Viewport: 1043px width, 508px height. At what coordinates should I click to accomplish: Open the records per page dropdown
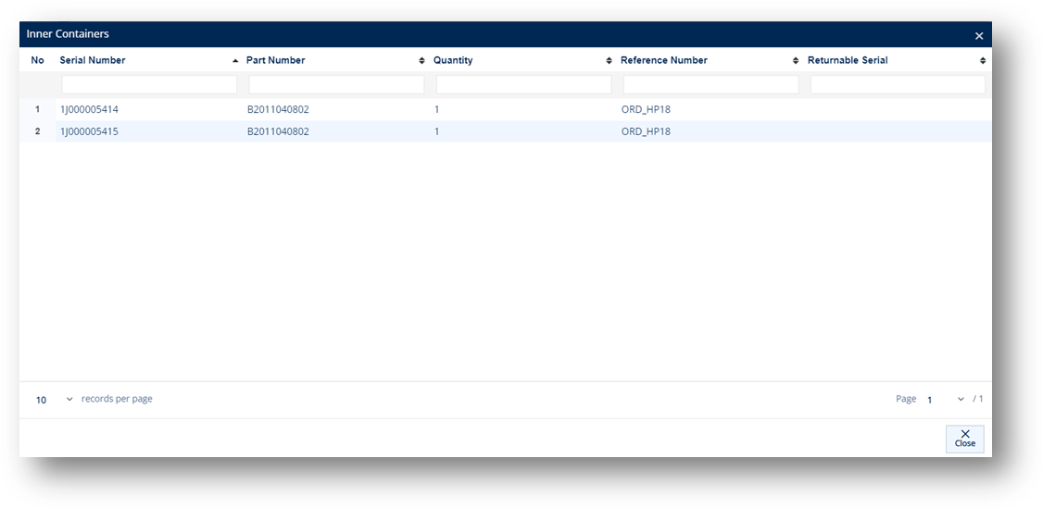54,399
